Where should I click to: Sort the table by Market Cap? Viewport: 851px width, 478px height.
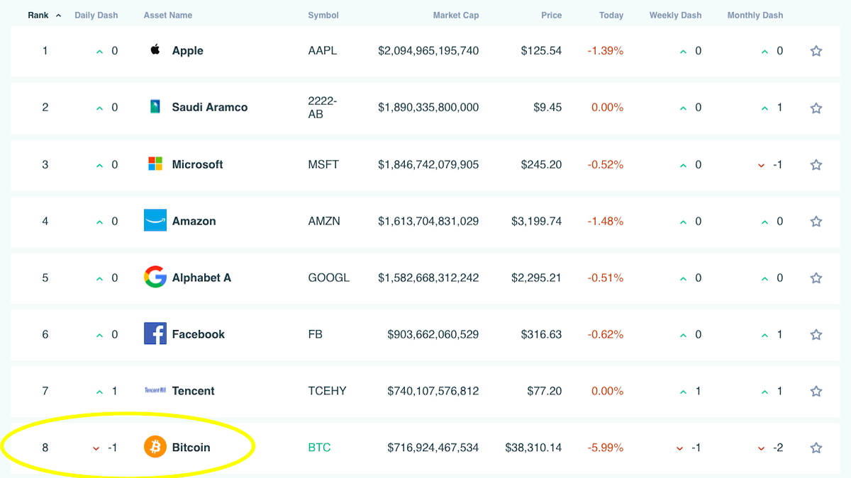tap(455, 15)
